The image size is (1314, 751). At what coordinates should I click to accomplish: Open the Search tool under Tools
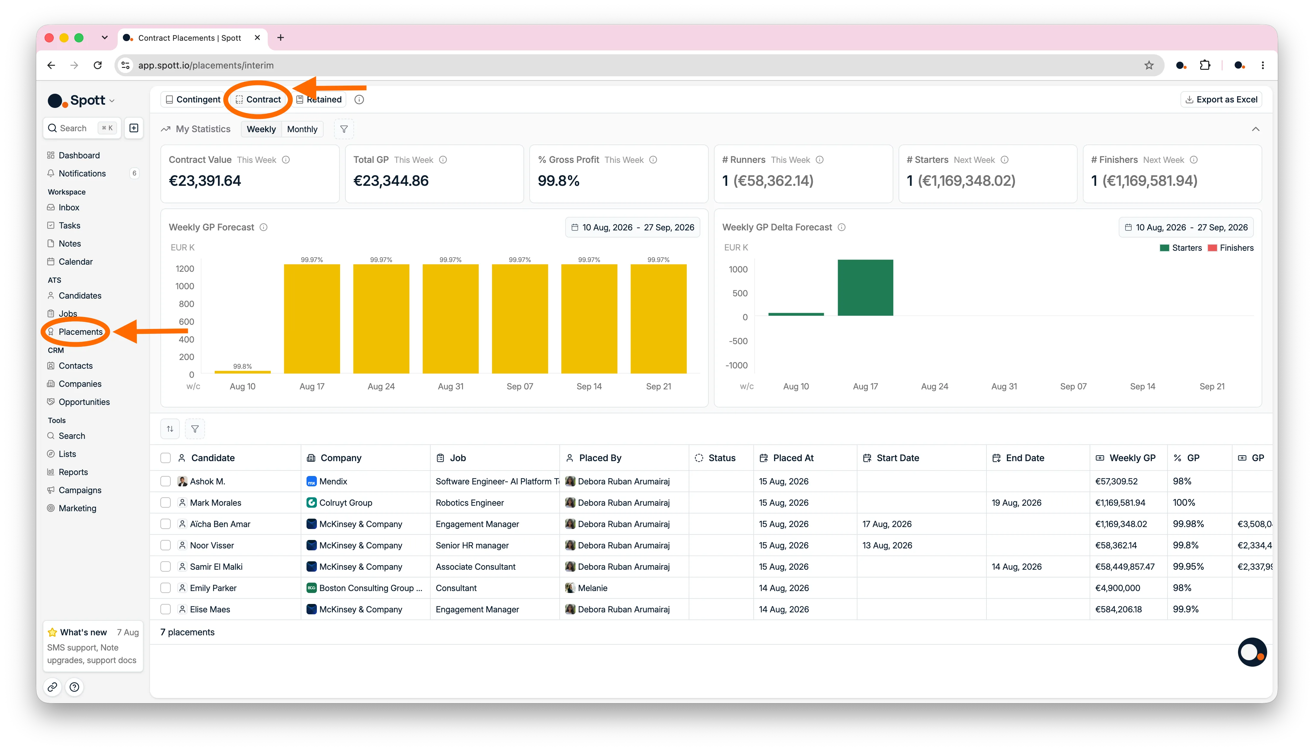point(72,436)
